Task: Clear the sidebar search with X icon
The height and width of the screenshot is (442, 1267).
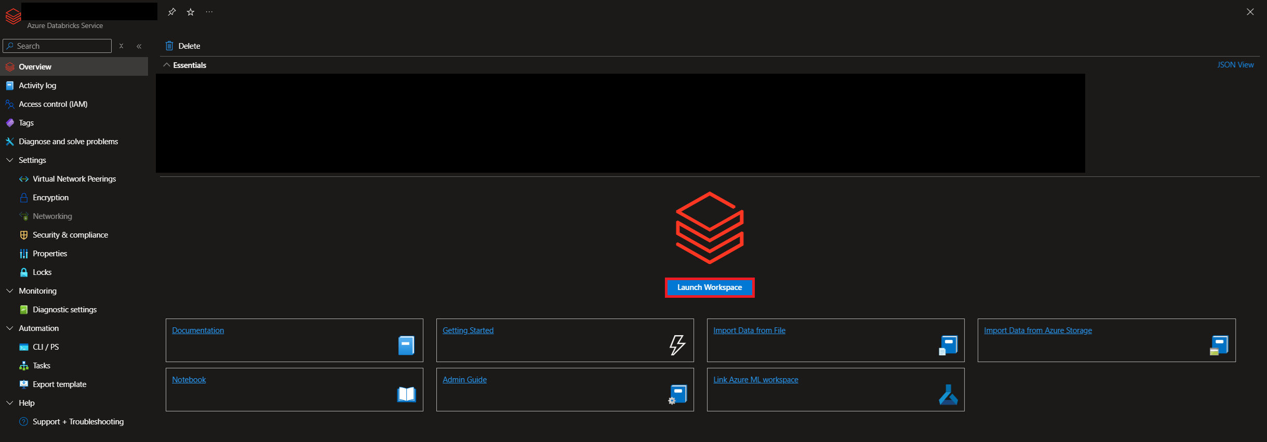Action: point(121,46)
